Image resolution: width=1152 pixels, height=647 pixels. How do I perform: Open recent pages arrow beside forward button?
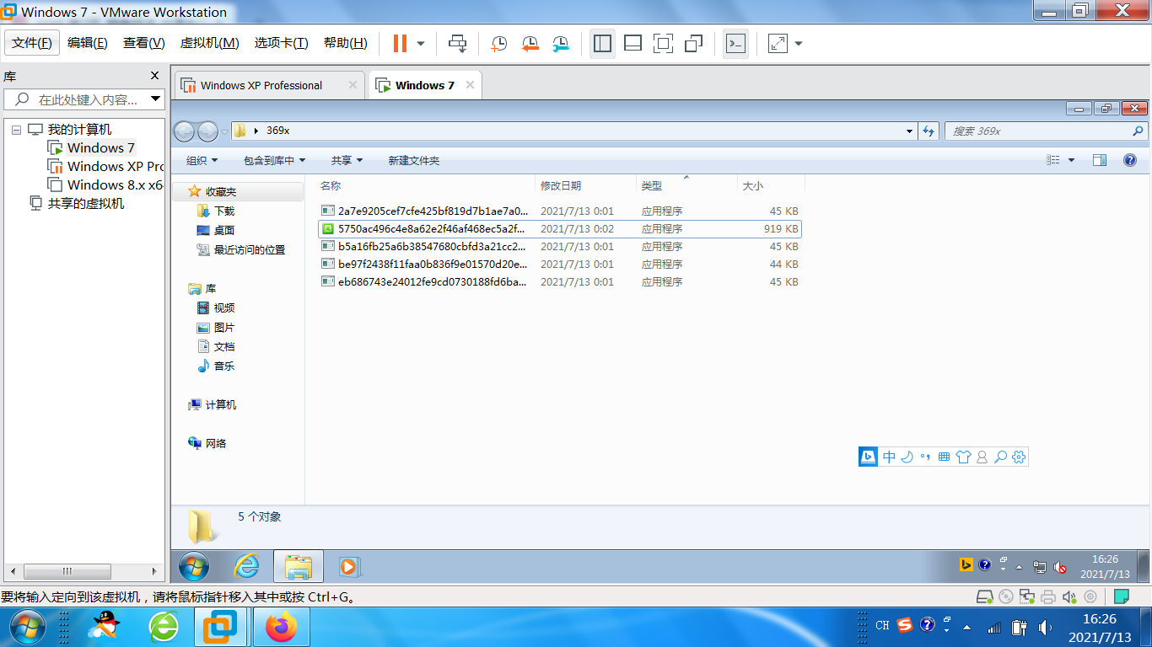click(224, 131)
